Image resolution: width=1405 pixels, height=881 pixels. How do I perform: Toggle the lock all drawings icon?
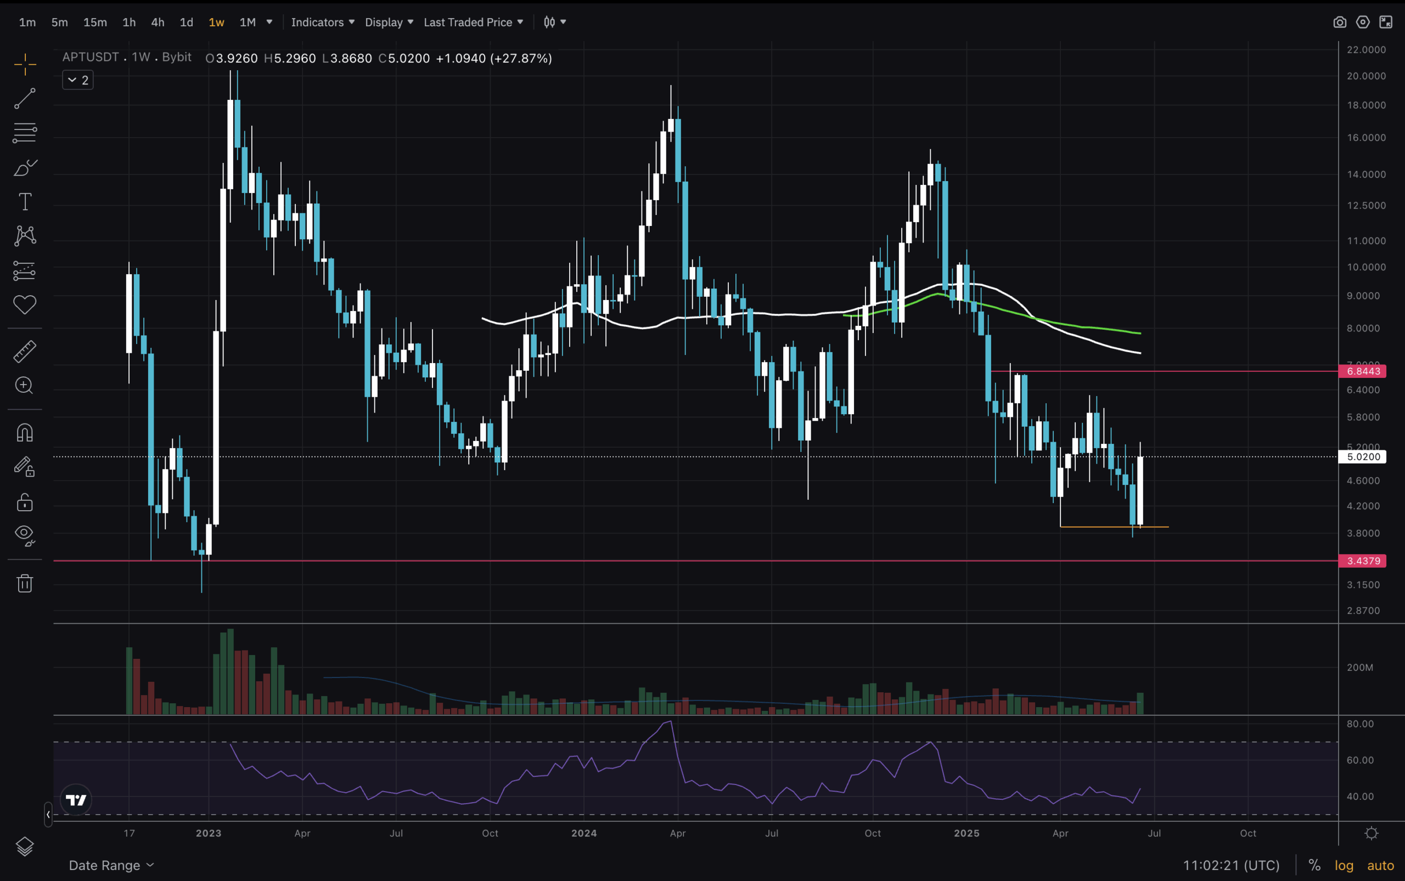[25, 502]
